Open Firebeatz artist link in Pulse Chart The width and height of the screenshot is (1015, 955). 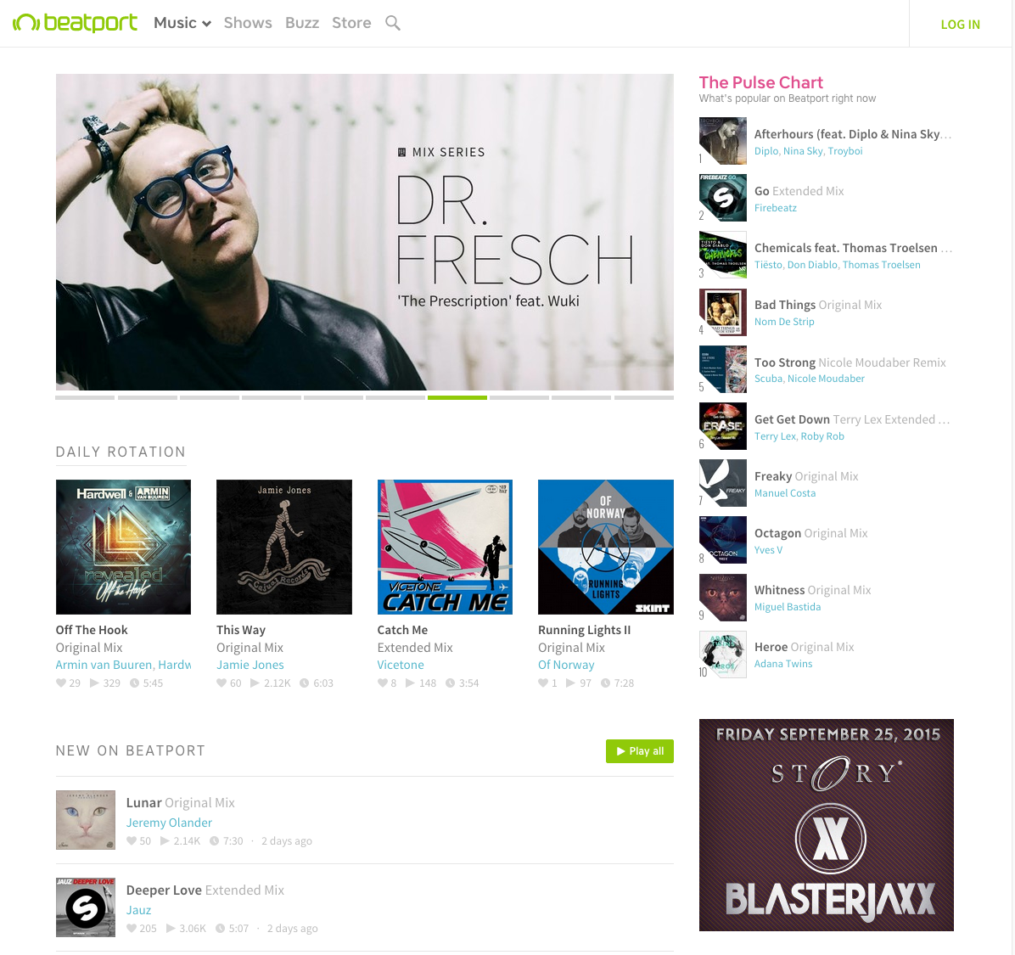(x=775, y=208)
